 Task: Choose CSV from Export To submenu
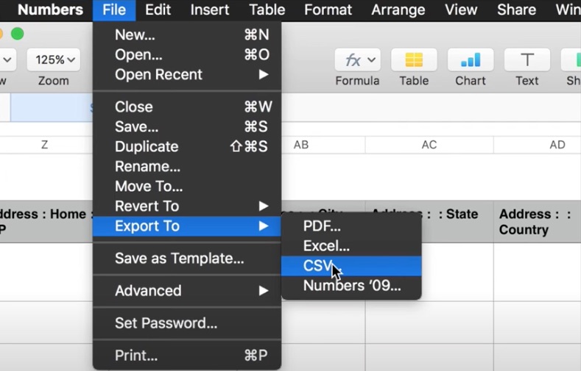(320, 266)
